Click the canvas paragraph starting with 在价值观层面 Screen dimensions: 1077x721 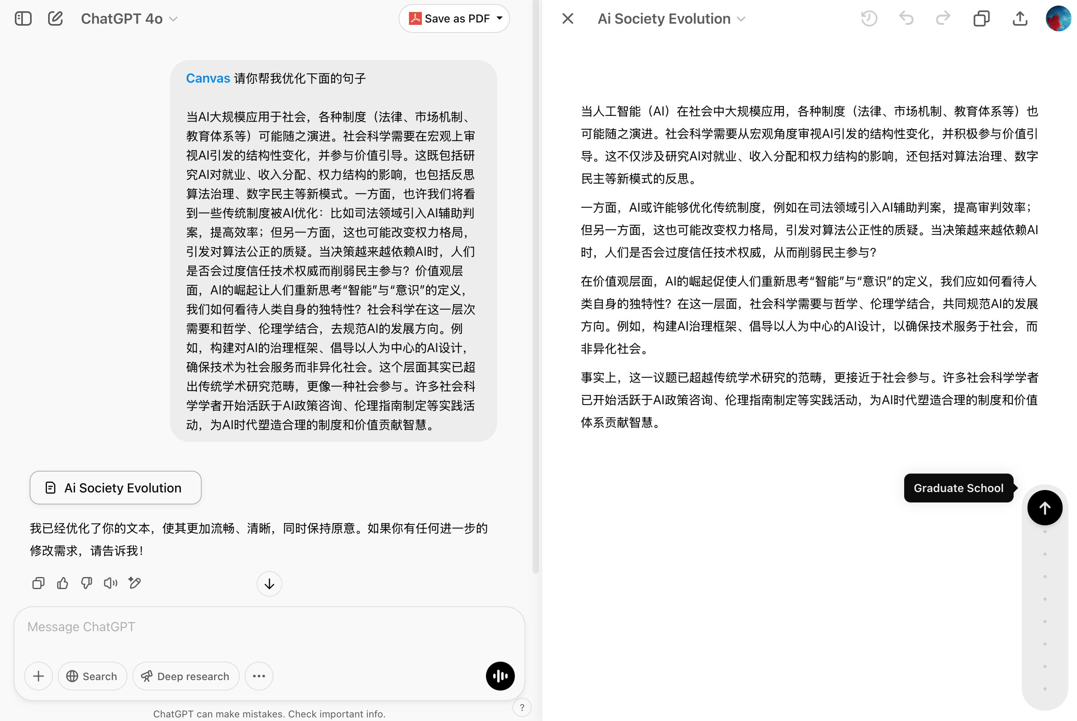(x=809, y=315)
